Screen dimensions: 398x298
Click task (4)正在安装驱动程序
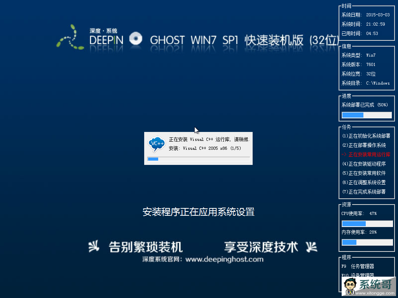pos(364,164)
